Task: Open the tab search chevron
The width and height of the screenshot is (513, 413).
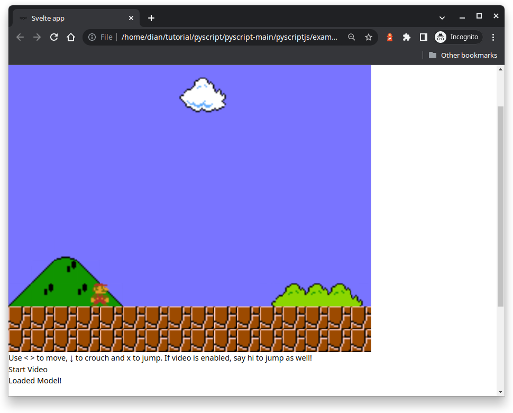Action: [x=442, y=17]
